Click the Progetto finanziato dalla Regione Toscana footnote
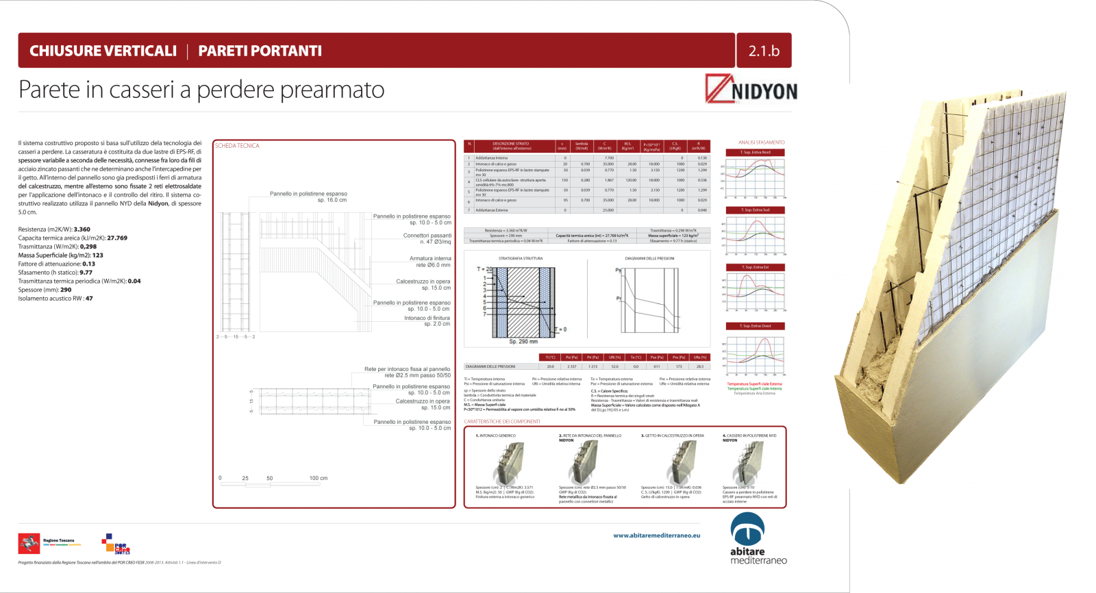Screen dimensions: 1096x593 (120, 563)
